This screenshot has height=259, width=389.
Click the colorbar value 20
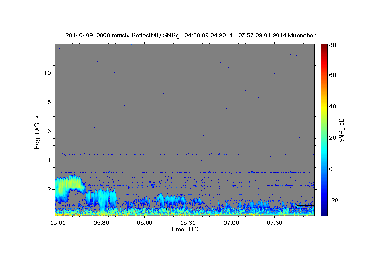pyautogui.click(x=332, y=138)
